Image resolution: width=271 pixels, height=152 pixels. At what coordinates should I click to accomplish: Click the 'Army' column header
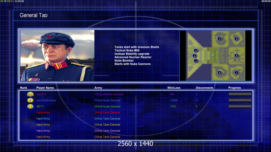98,88
